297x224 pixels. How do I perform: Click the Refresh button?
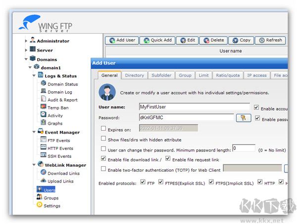(x=270, y=40)
